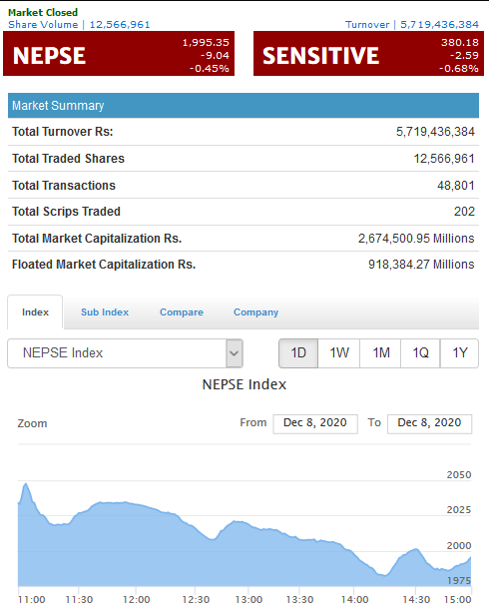Viewport: 489px width, 609px height.
Task: Switch to the Sub Index tab
Action: click(105, 312)
